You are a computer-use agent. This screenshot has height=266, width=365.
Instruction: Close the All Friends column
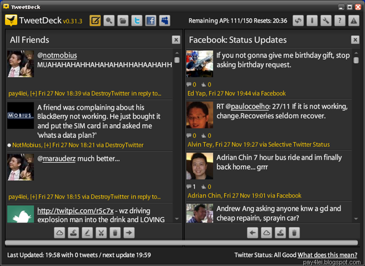[x=176, y=40]
